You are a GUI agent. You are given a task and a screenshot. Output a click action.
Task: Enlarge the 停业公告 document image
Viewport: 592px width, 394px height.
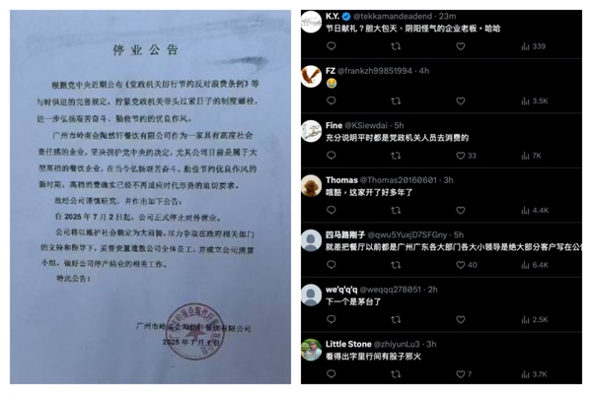click(150, 197)
